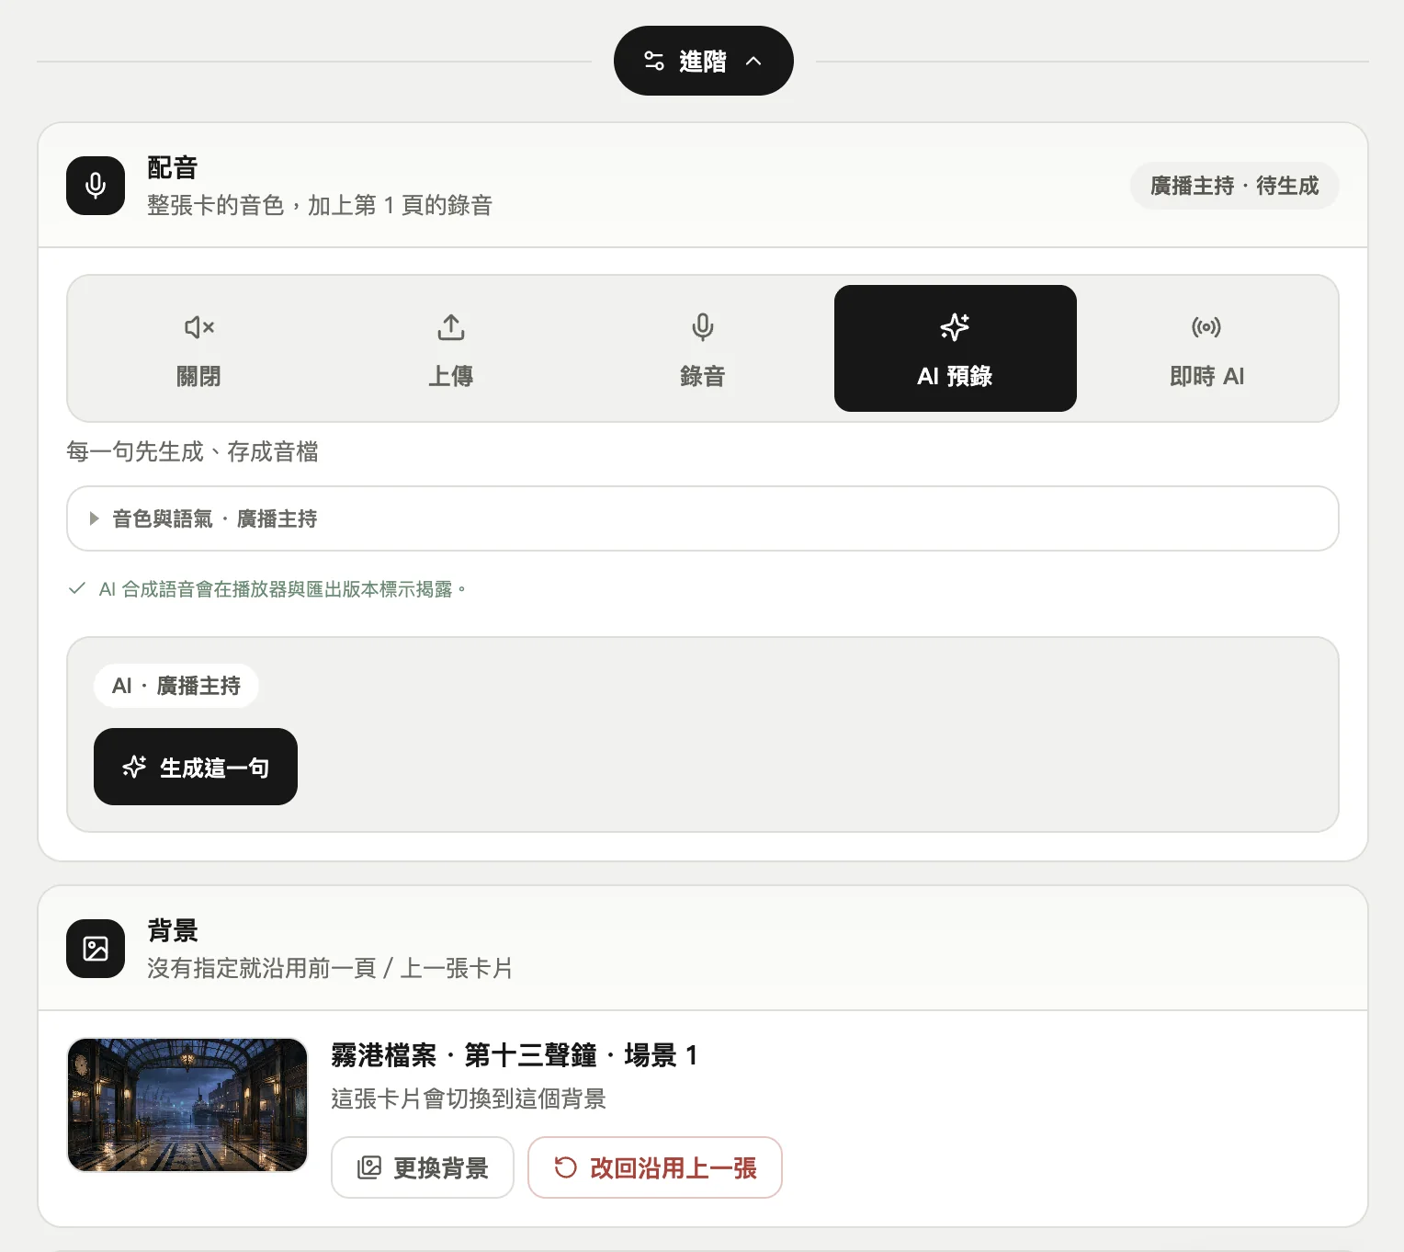Click the 整張卡的音色,加上第 1 頁的錄音 subtitle
This screenshot has height=1252, width=1404.
[x=320, y=205]
